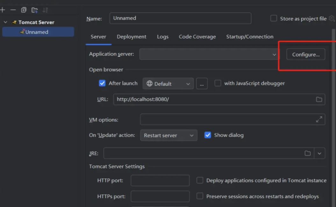Screen dimensions: 336x207
Task: Click the Tomcat Server Settings heading
Action: pyautogui.click(x=117, y=166)
